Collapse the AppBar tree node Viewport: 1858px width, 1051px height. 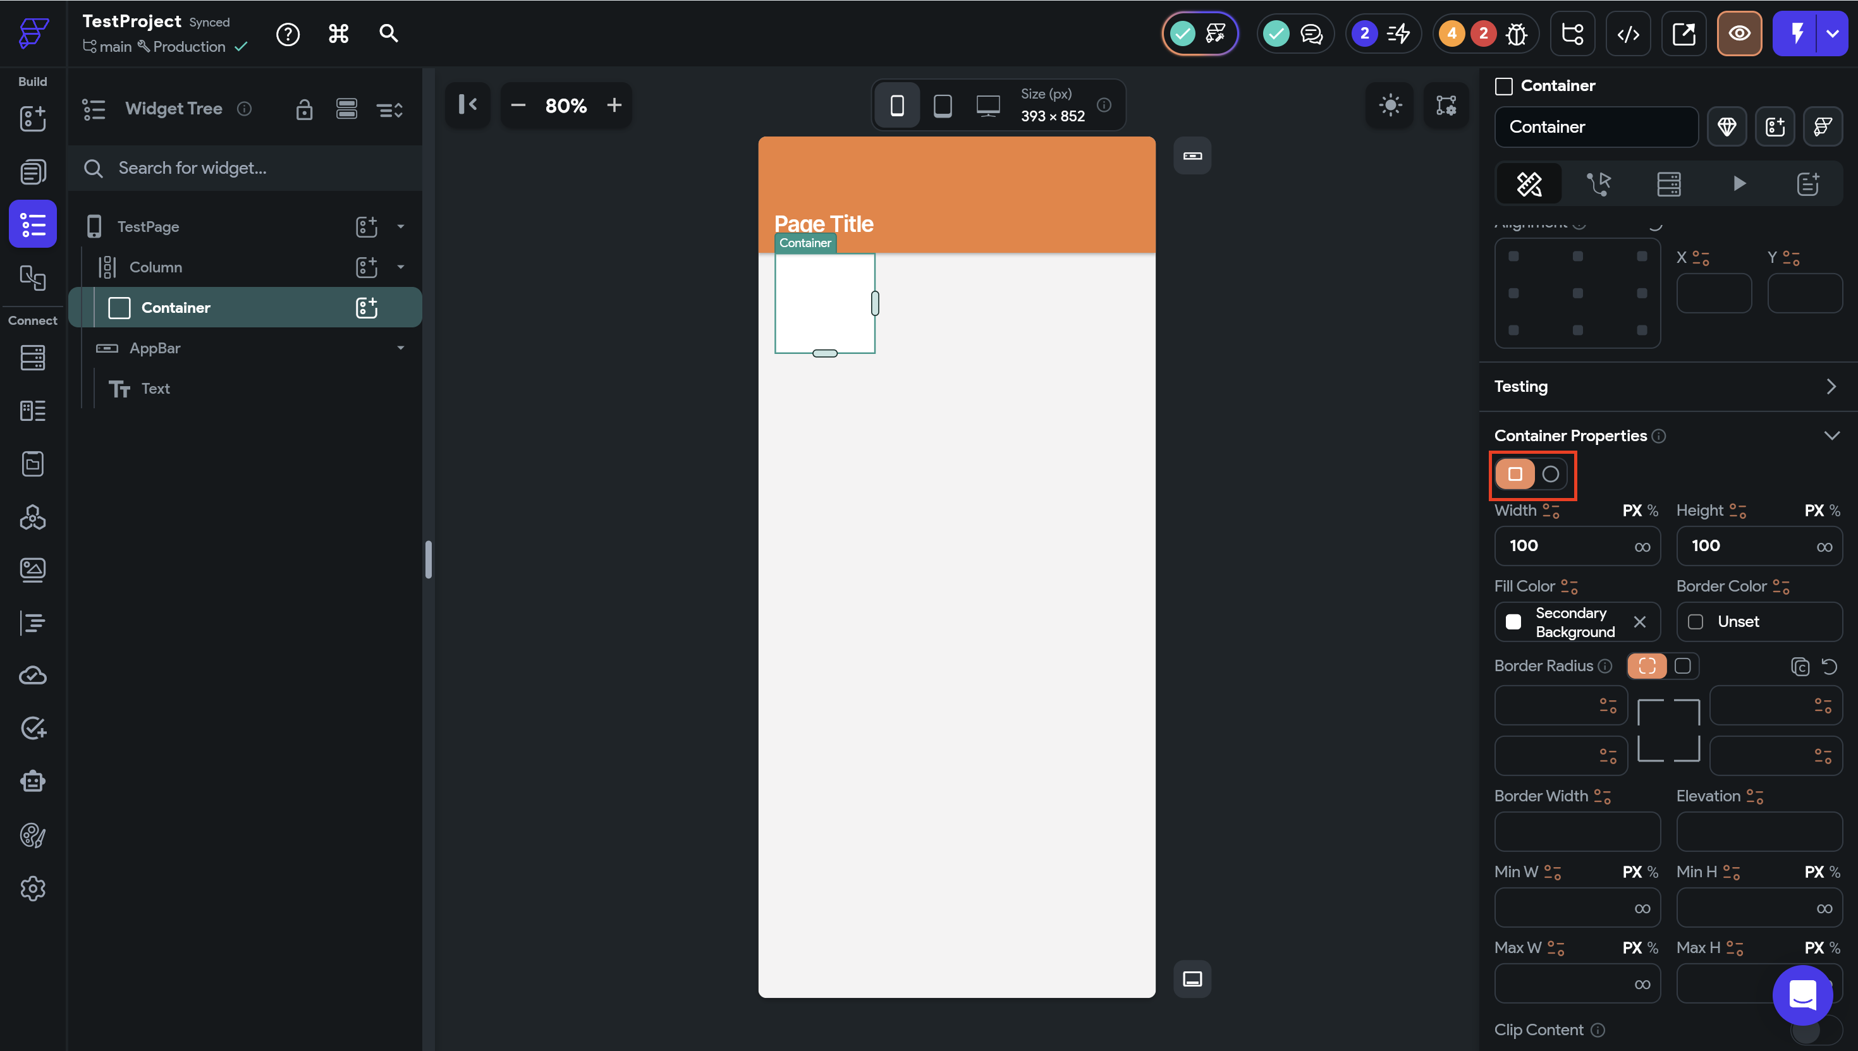[x=401, y=348]
